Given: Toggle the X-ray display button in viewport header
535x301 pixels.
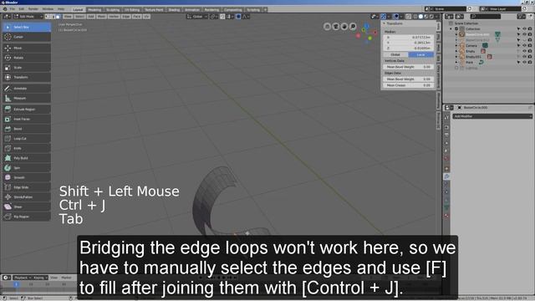Looking at the screenshot, I should (409, 17).
